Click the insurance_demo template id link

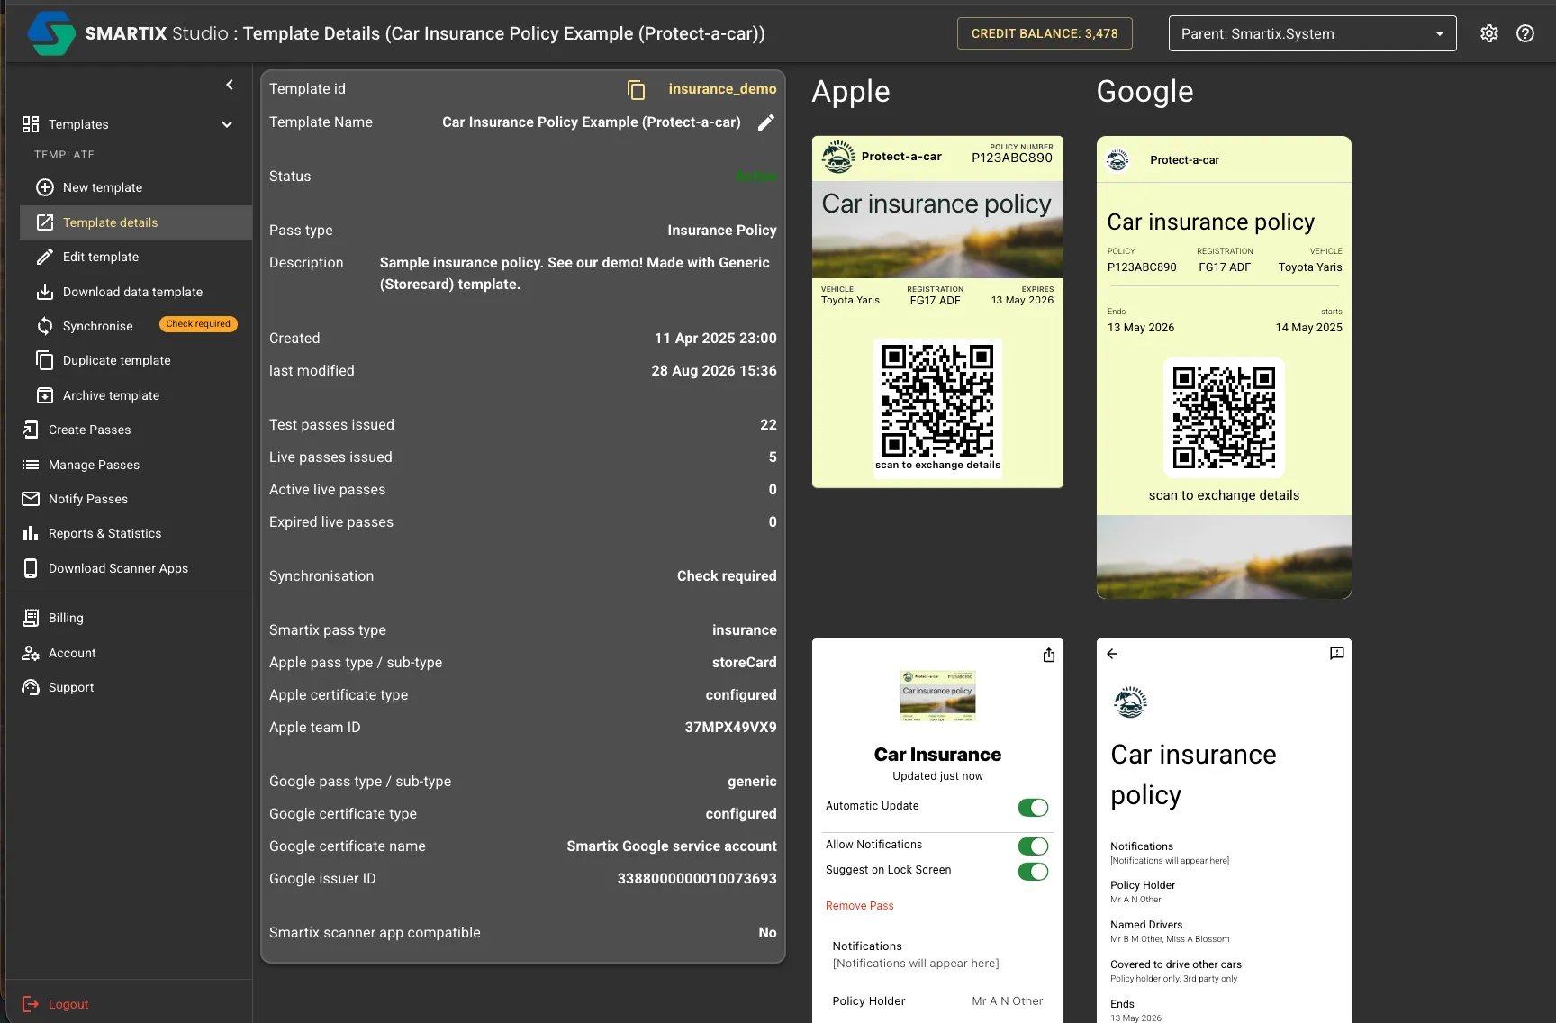pyautogui.click(x=722, y=89)
